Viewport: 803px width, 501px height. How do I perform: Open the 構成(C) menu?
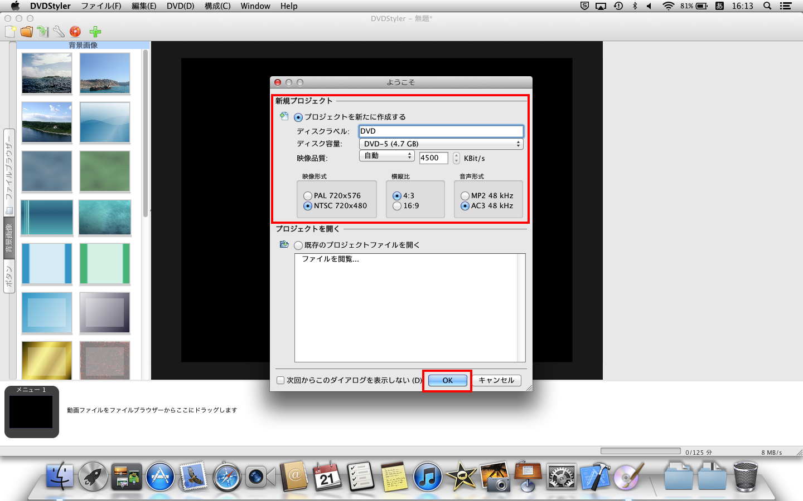[x=217, y=6]
